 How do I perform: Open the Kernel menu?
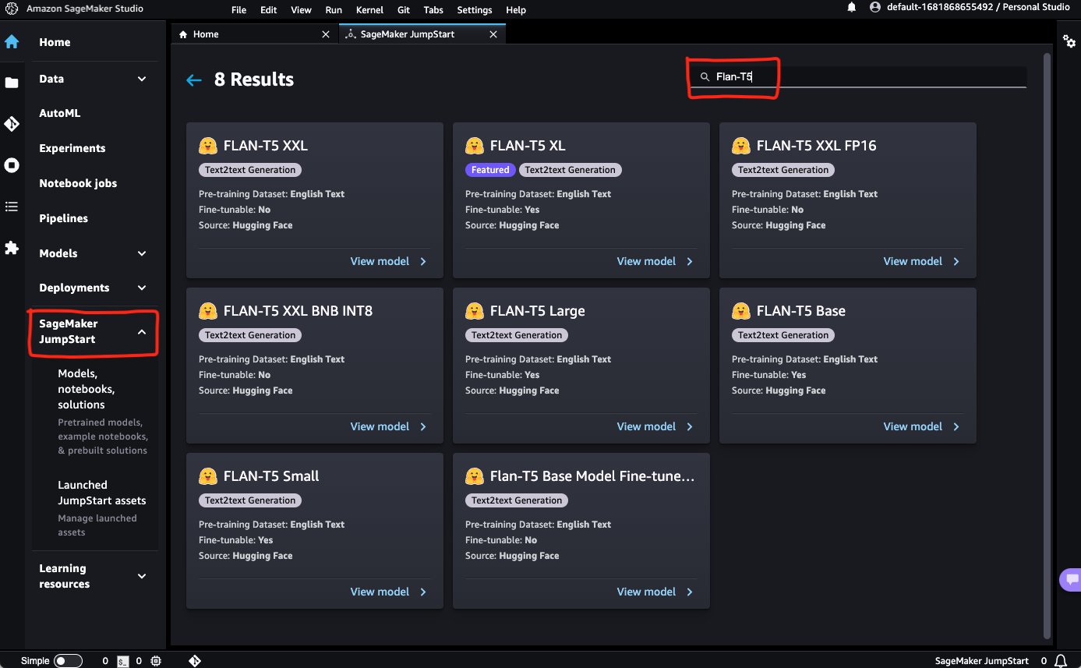[x=369, y=10]
